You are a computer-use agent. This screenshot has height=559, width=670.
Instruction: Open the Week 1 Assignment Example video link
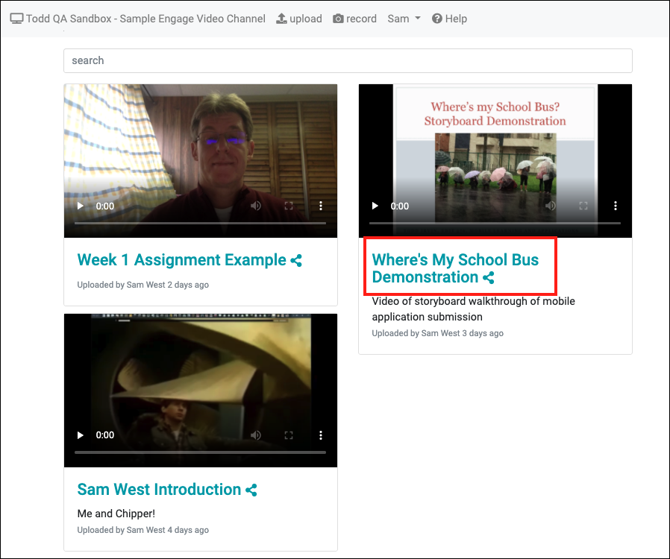181,260
